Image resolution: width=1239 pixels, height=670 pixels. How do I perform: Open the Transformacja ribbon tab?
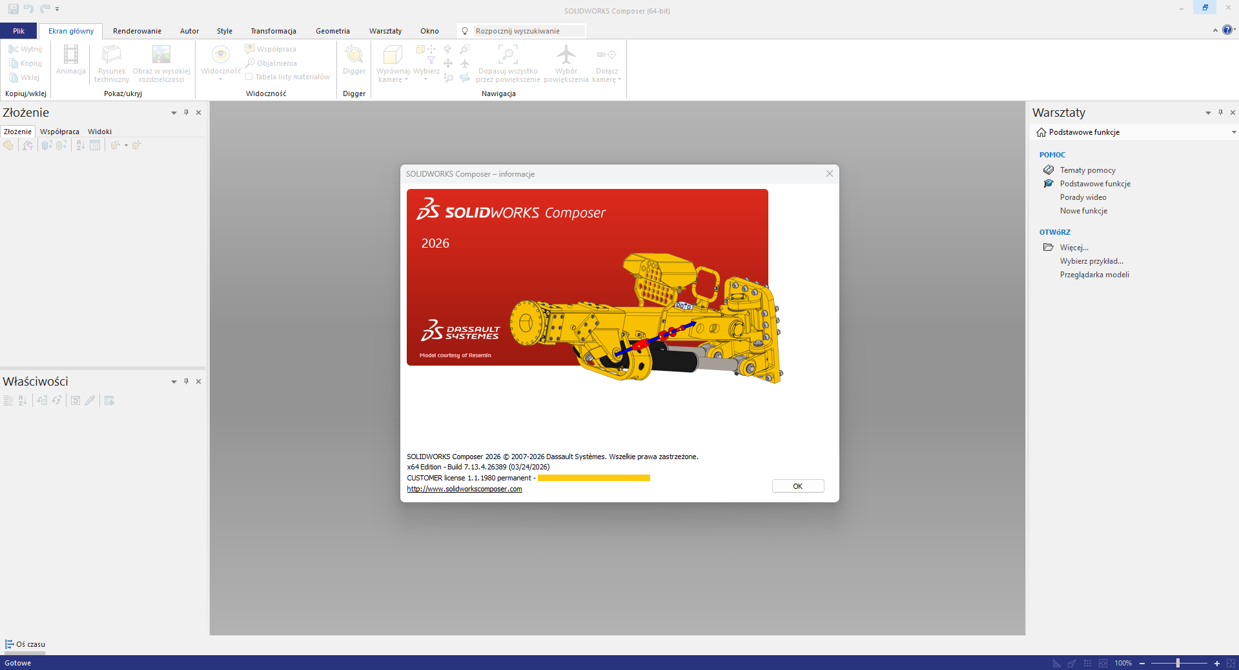273,31
